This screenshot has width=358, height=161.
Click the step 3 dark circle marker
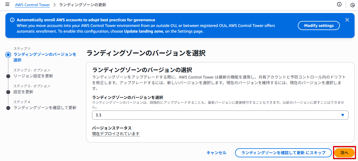click(8, 92)
